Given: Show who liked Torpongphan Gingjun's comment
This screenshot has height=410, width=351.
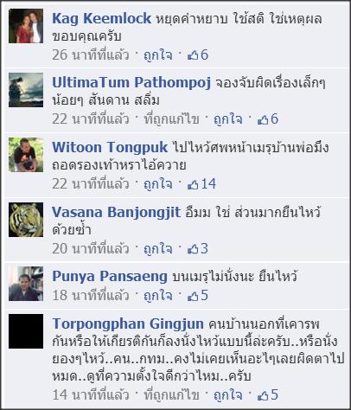Looking at the screenshot, I should pos(268,394).
